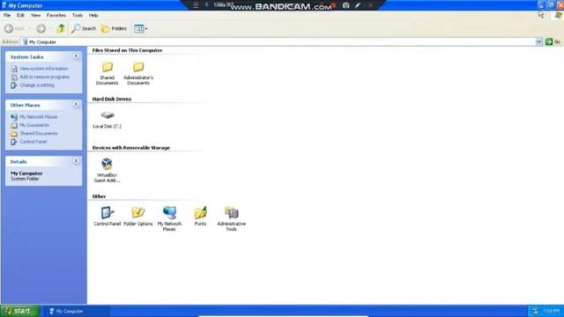This screenshot has height=317, width=564.
Task: Click the Forward toolbar arrow
Action: [x=41, y=28]
